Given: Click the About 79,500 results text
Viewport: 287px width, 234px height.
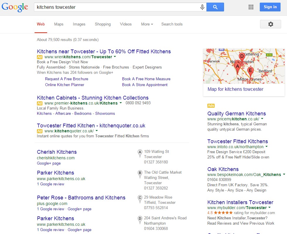Looking at the screenshot, I should [x=68, y=40].
